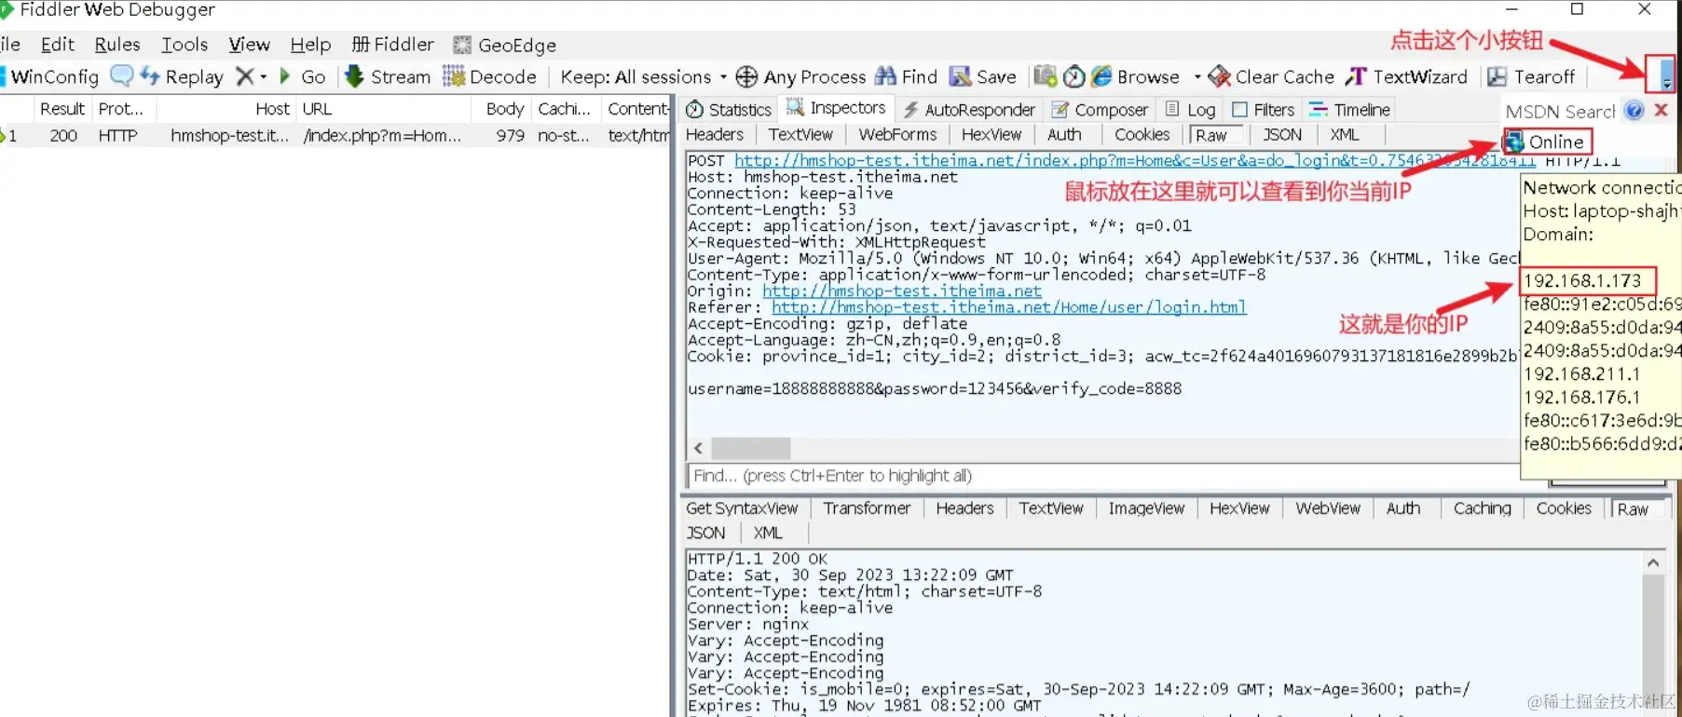Viewport: 1682px width, 717px height.
Task: Click the Online network status indicator
Action: coord(1547,142)
